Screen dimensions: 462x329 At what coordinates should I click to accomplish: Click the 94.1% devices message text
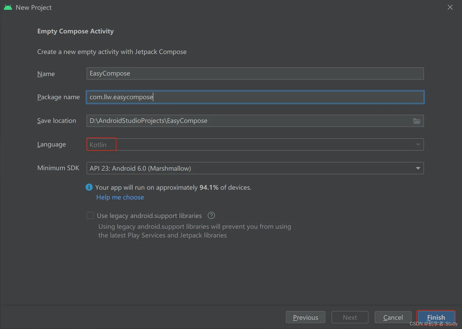point(173,187)
